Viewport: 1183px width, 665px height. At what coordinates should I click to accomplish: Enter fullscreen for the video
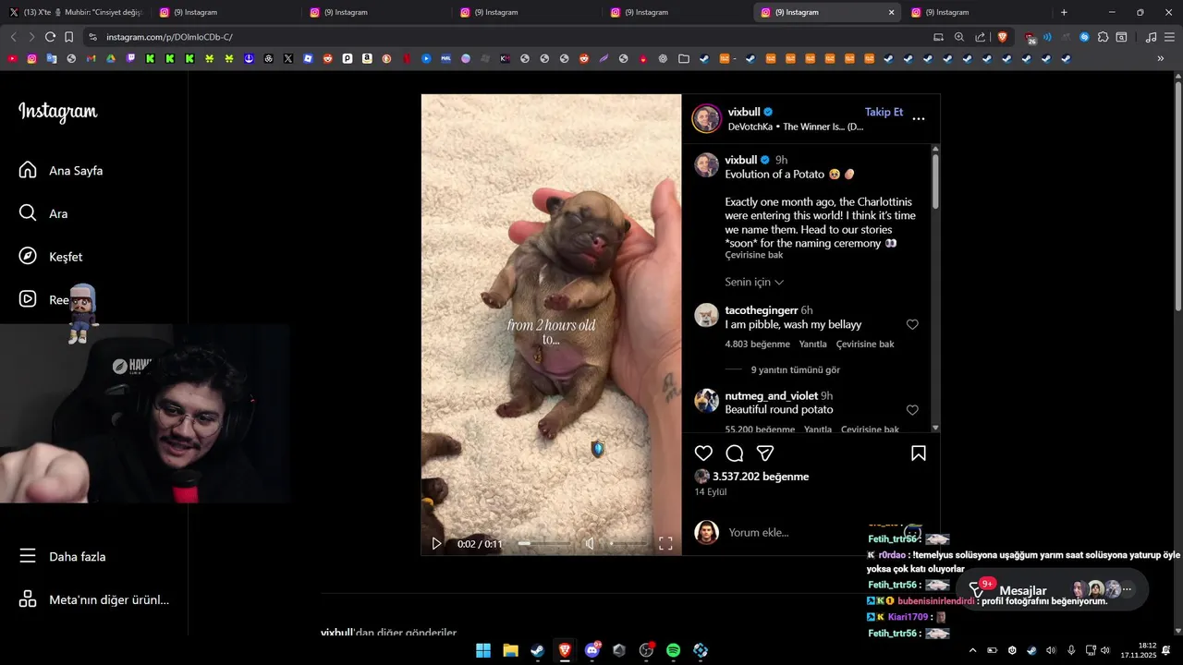coord(665,544)
